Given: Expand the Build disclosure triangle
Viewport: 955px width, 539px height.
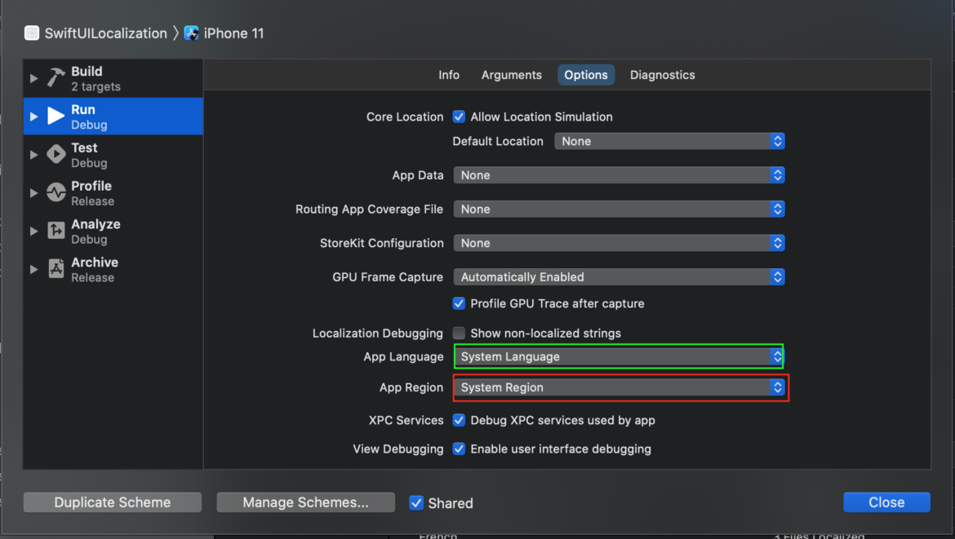Looking at the screenshot, I should [33, 78].
